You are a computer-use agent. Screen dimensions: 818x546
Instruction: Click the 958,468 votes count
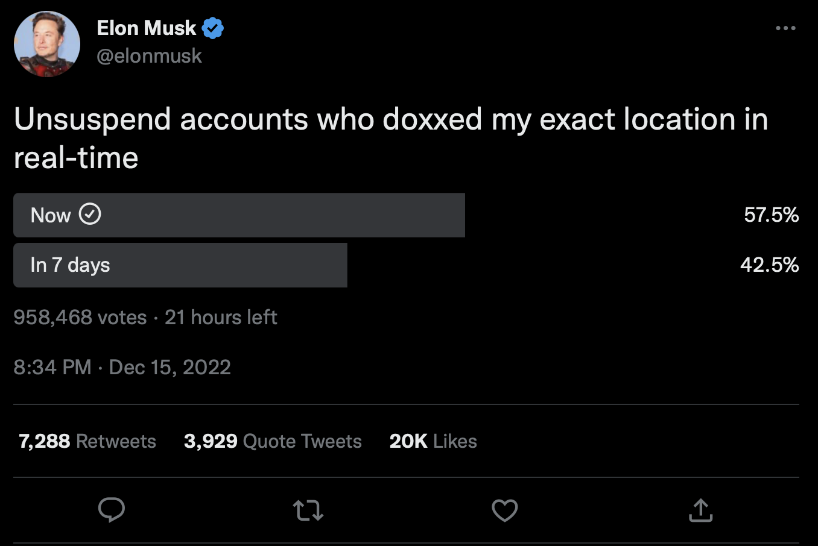pos(80,317)
